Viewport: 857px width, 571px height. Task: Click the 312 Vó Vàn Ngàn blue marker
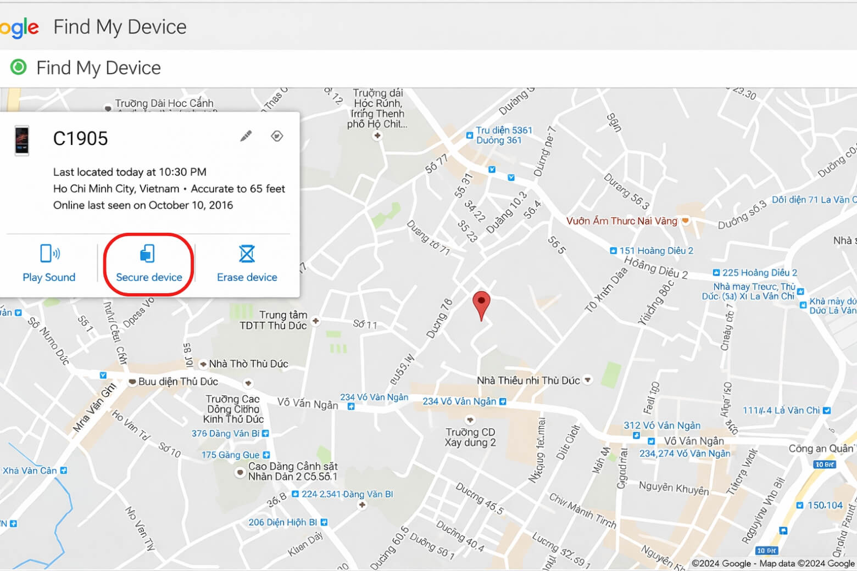[x=637, y=435]
